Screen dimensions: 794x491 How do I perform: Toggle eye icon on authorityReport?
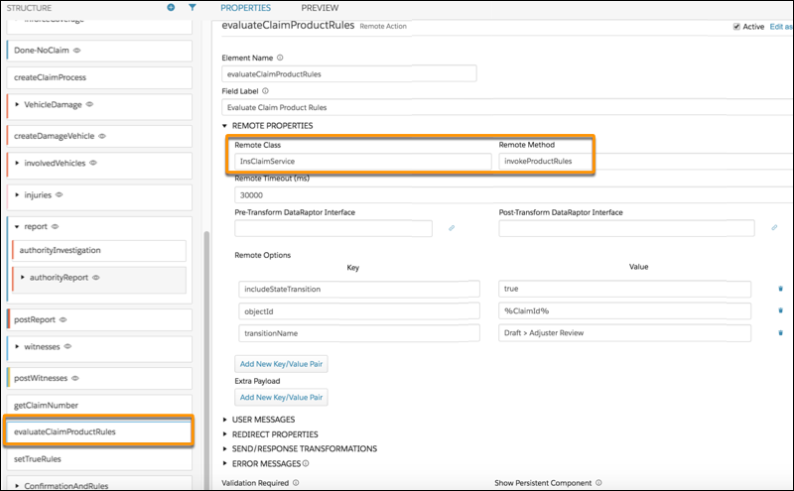pyautogui.click(x=96, y=278)
